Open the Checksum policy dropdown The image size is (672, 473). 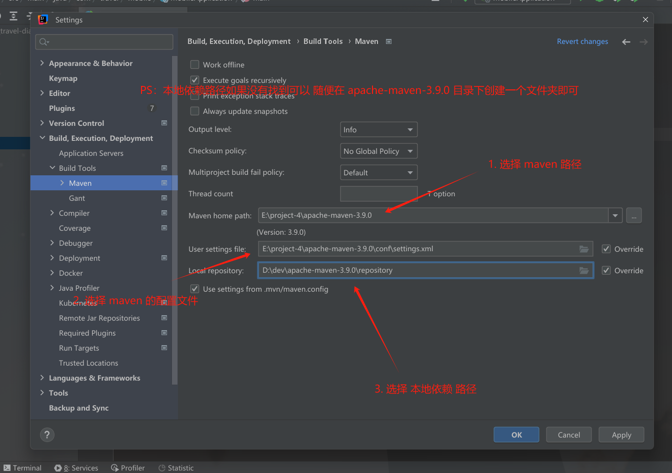coord(378,151)
